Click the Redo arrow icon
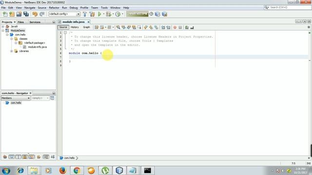This screenshot has height=175, width=312. coord(42,14)
